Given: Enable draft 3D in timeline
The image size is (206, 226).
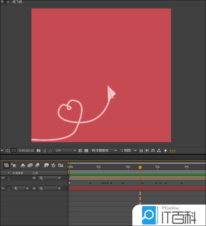Looking at the screenshot, I should tap(13, 165).
